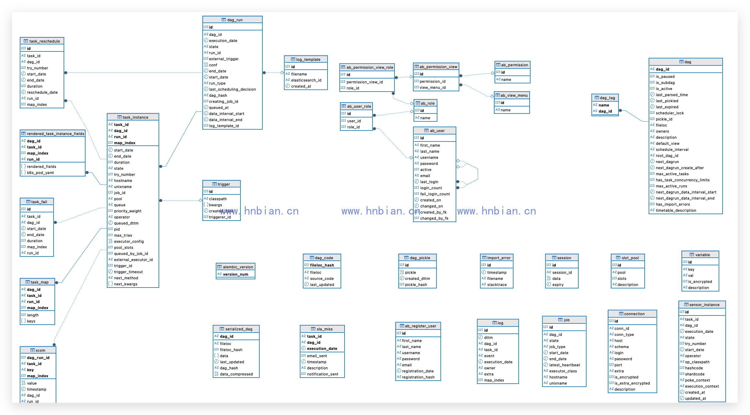Click the table icon beside task_instance title
Image resolution: width=750 pixels, height=415 pixels.
tap(120, 117)
